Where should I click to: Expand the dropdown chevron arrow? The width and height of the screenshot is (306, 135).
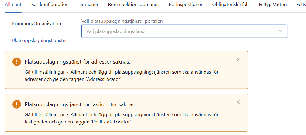[280, 31]
